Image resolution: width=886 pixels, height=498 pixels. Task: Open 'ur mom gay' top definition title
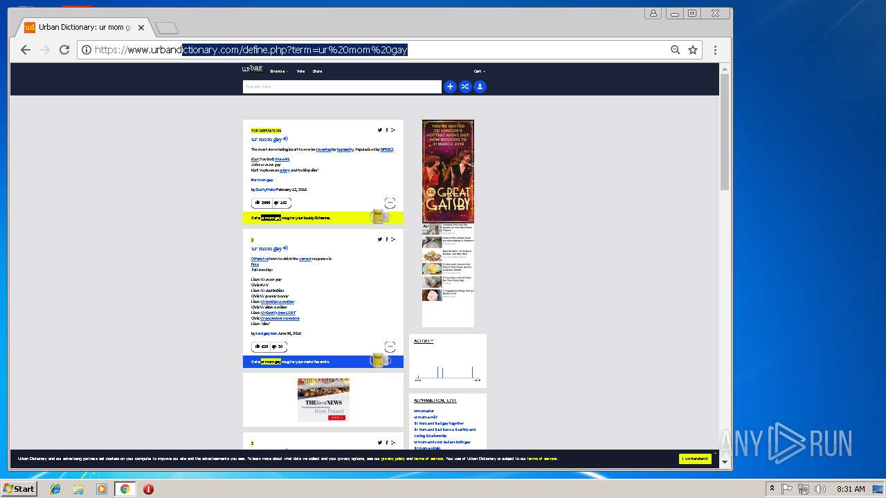tap(266, 139)
